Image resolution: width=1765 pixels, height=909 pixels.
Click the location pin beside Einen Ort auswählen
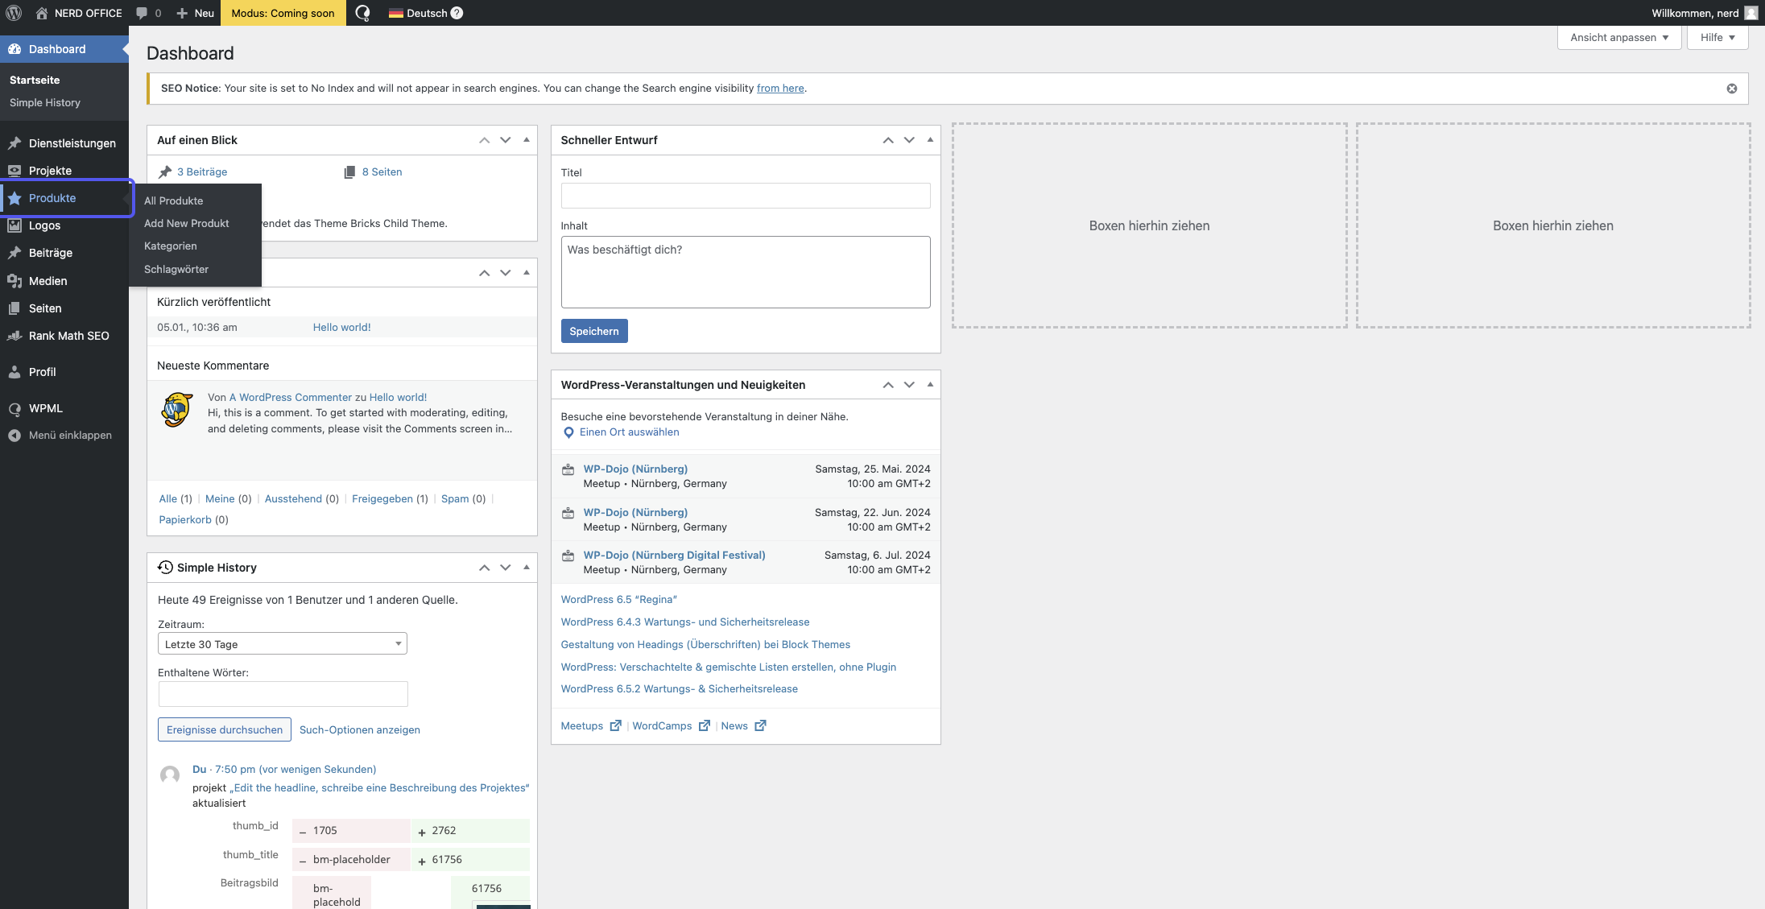click(x=568, y=432)
